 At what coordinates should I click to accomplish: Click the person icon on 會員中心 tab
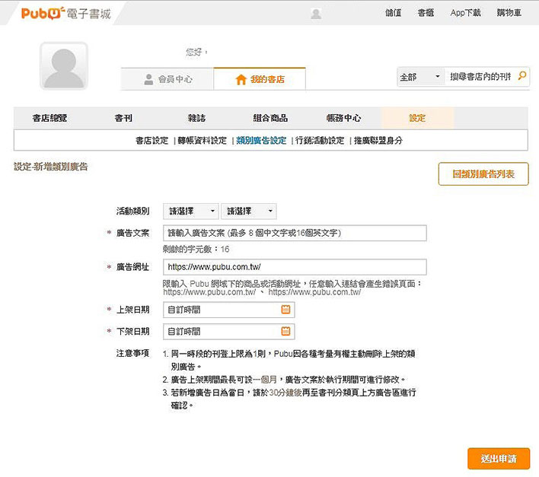(x=148, y=79)
